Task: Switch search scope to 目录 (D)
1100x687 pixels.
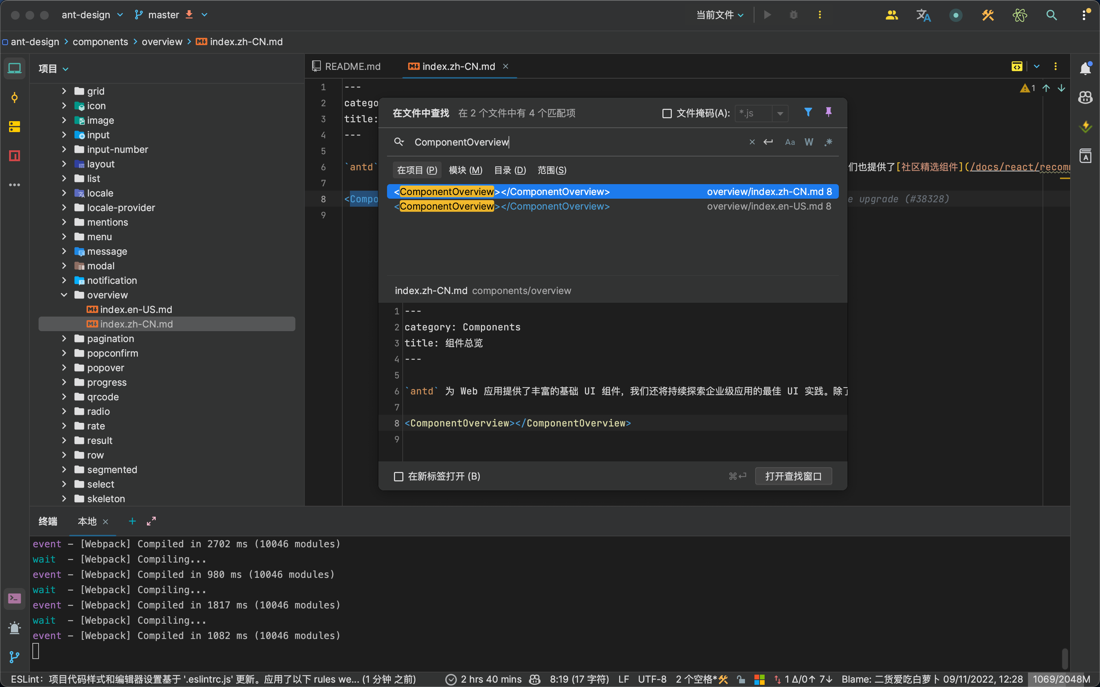Action: tap(509, 170)
